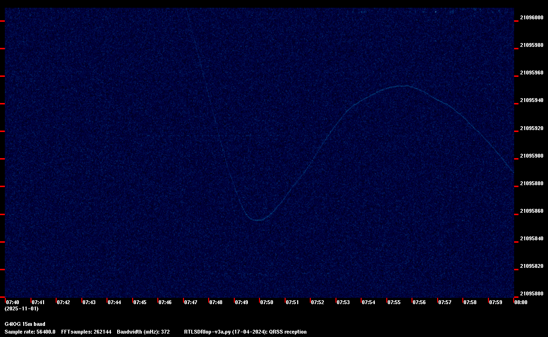Click the 08:00 time axis label
548x337 pixels.
pyautogui.click(x=521, y=302)
